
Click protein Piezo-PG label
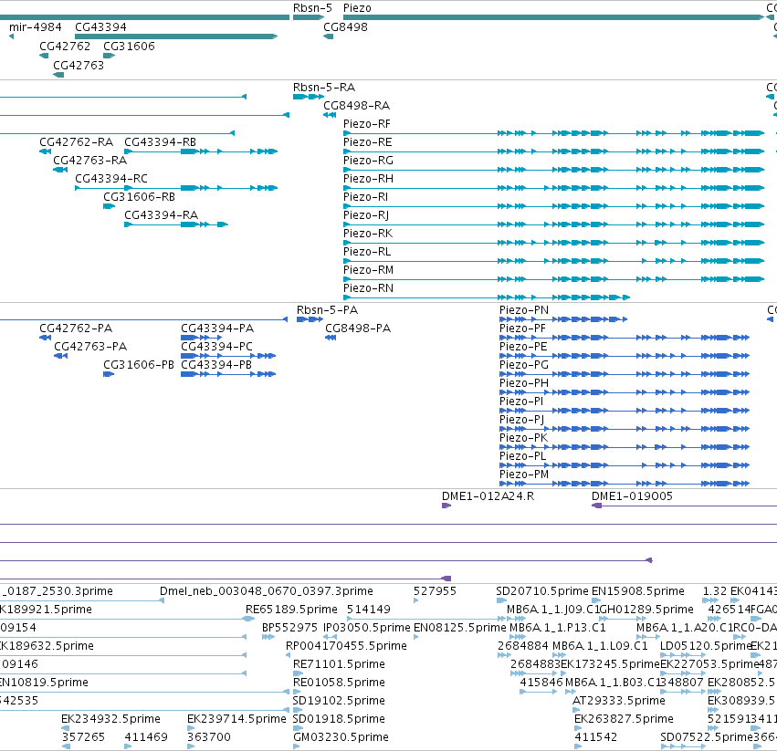[x=524, y=366]
